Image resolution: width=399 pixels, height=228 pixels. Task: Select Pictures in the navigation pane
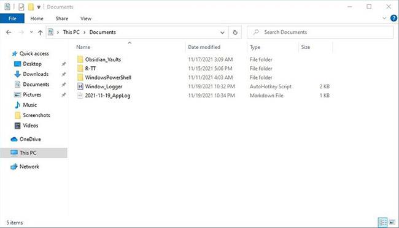coord(32,94)
